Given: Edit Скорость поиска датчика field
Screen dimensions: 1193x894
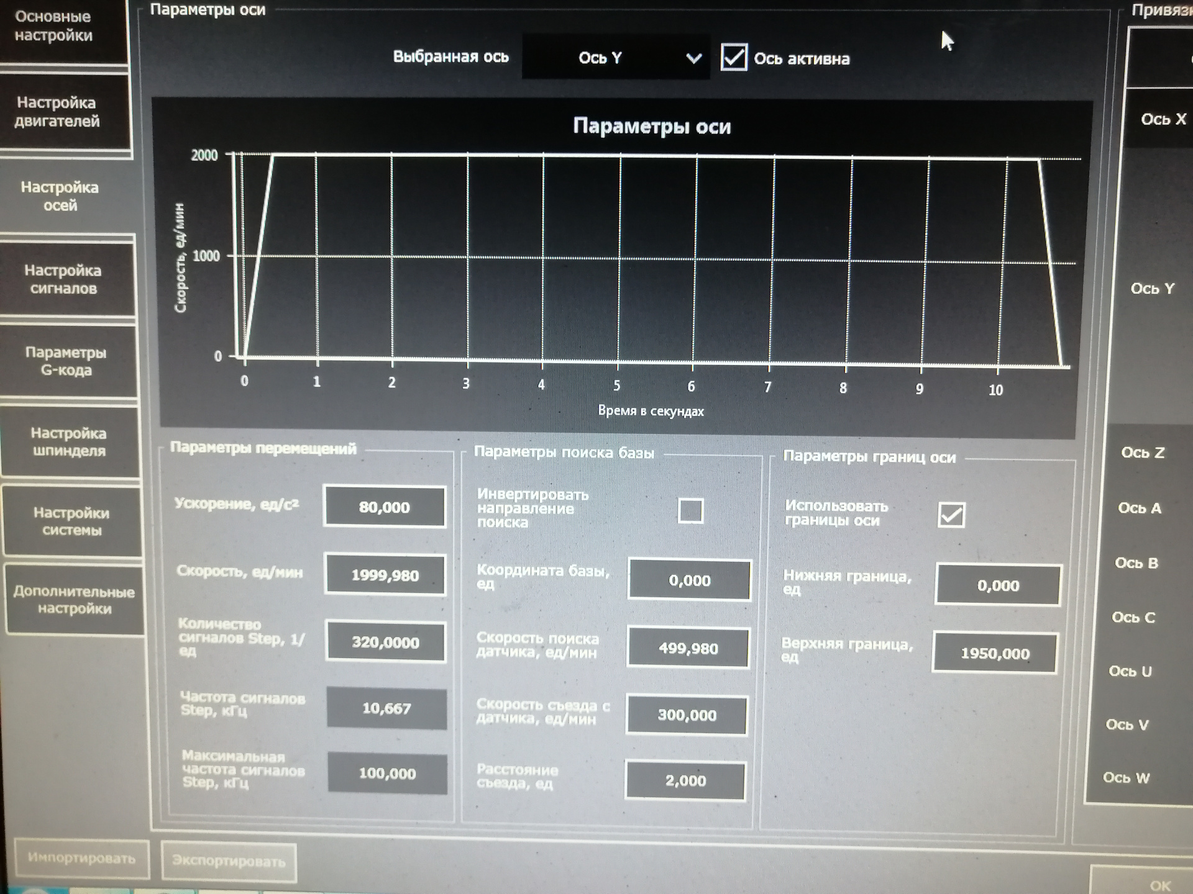Looking at the screenshot, I should coord(688,648).
